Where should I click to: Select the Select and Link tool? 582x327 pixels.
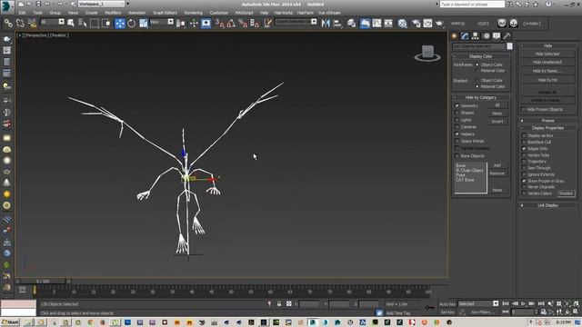point(8,24)
